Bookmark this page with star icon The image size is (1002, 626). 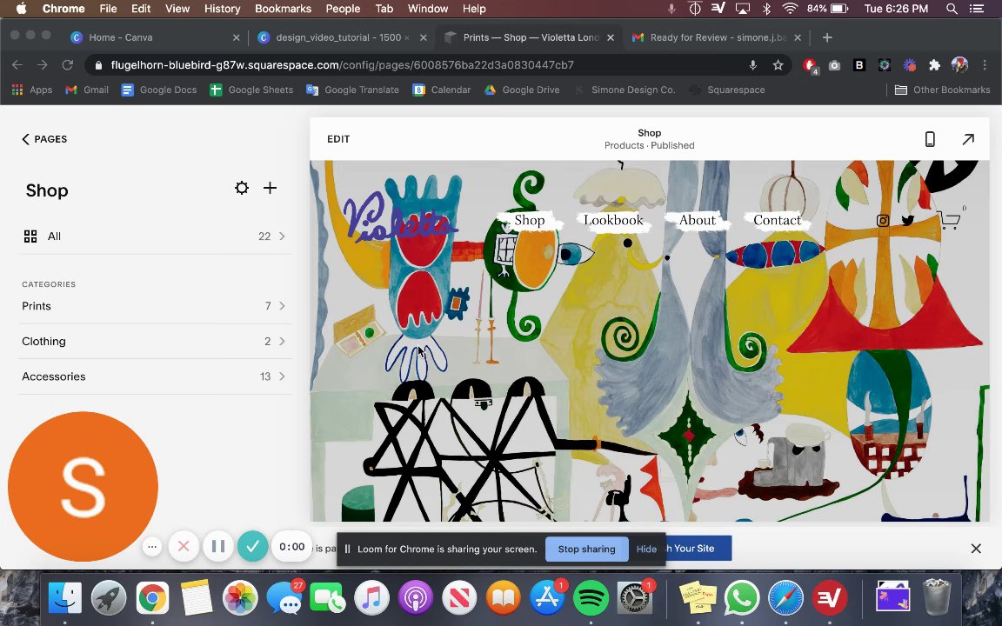(x=778, y=65)
